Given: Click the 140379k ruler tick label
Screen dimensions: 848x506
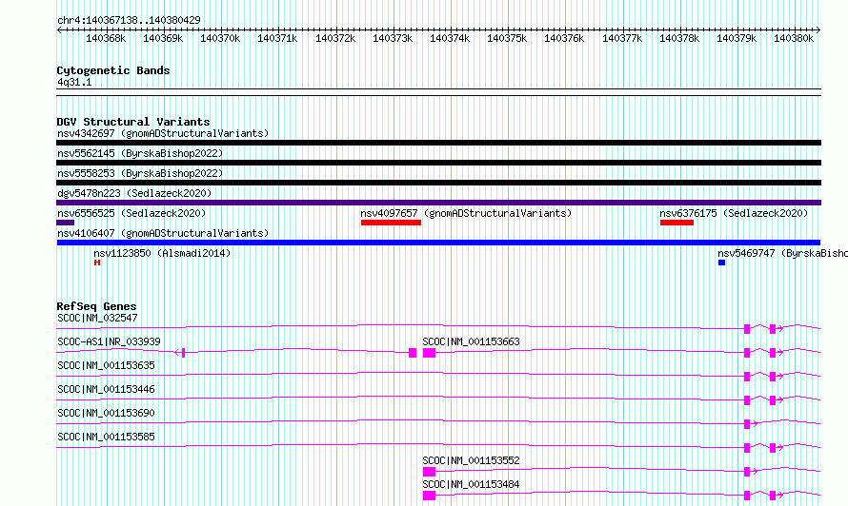Looking at the screenshot, I should click(737, 38).
